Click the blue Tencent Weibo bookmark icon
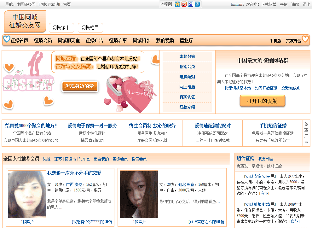This screenshot has width=312, height=228. point(197,4)
